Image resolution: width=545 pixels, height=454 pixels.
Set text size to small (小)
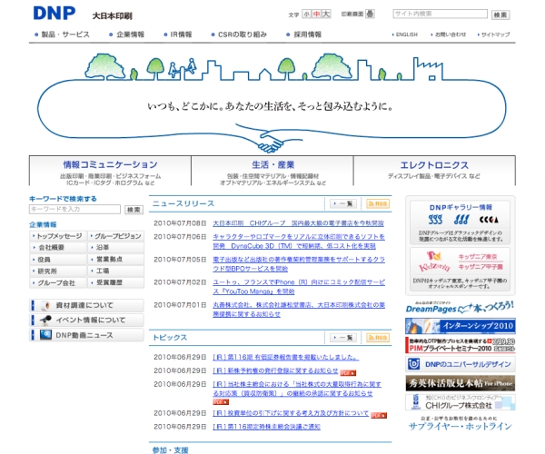[x=308, y=15]
